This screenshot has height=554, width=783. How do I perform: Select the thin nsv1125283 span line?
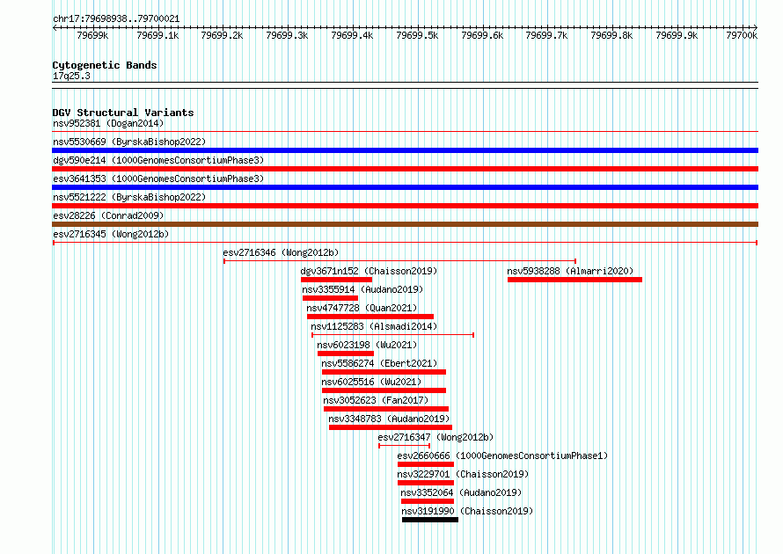392,335
